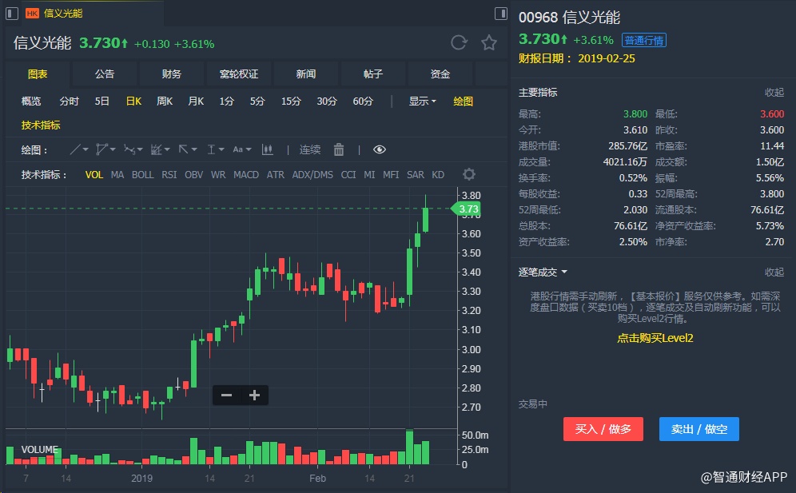The width and height of the screenshot is (796, 493).
Task: Click the 3.73 current price marker
Action: [468, 209]
